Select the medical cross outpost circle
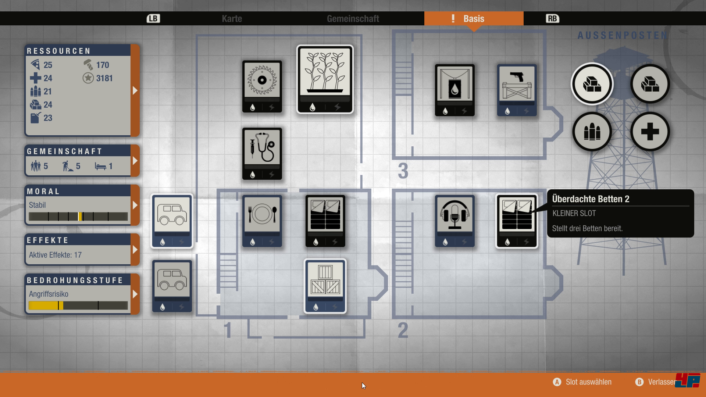Image resolution: width=706 pixels, height=397 pixels. pos(650,132)
